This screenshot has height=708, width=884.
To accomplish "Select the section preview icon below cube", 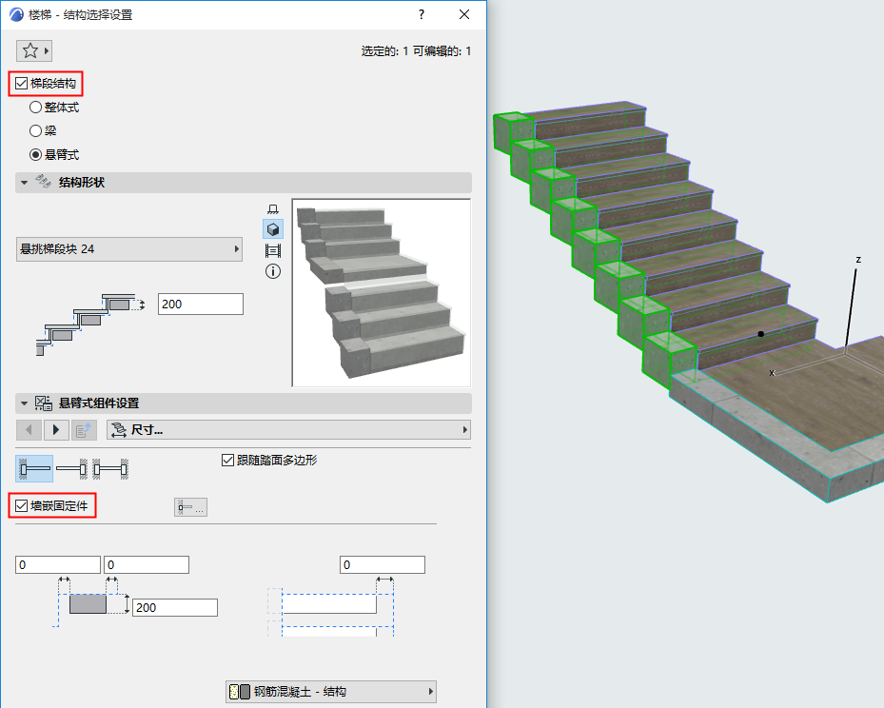I will pos(273,250).
